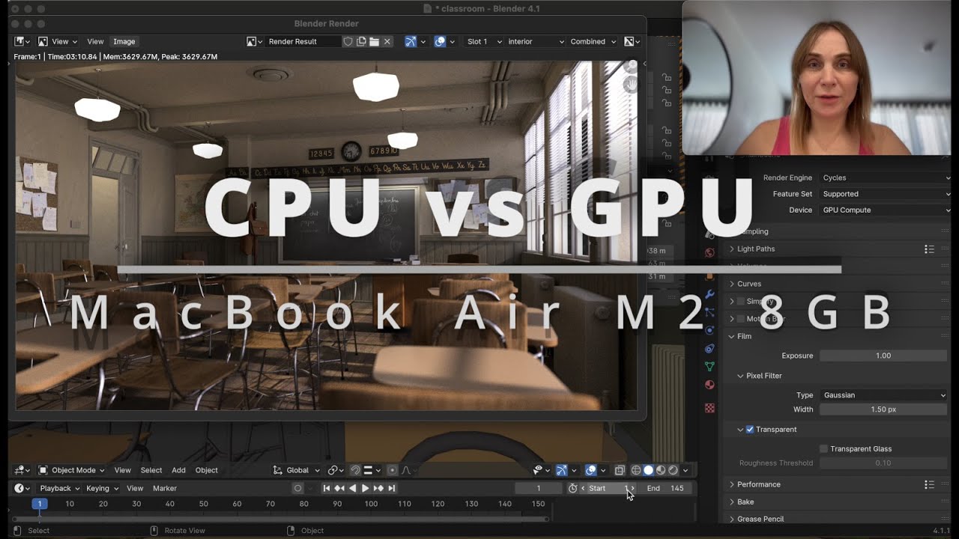
Task: Open the timeline editor type clock icon
Action: 22,488
